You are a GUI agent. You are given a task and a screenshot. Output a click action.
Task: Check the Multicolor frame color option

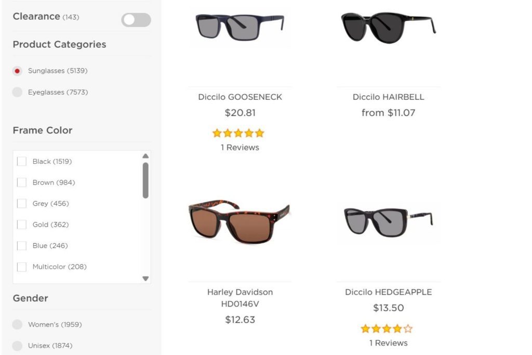(x=21, y=267)
